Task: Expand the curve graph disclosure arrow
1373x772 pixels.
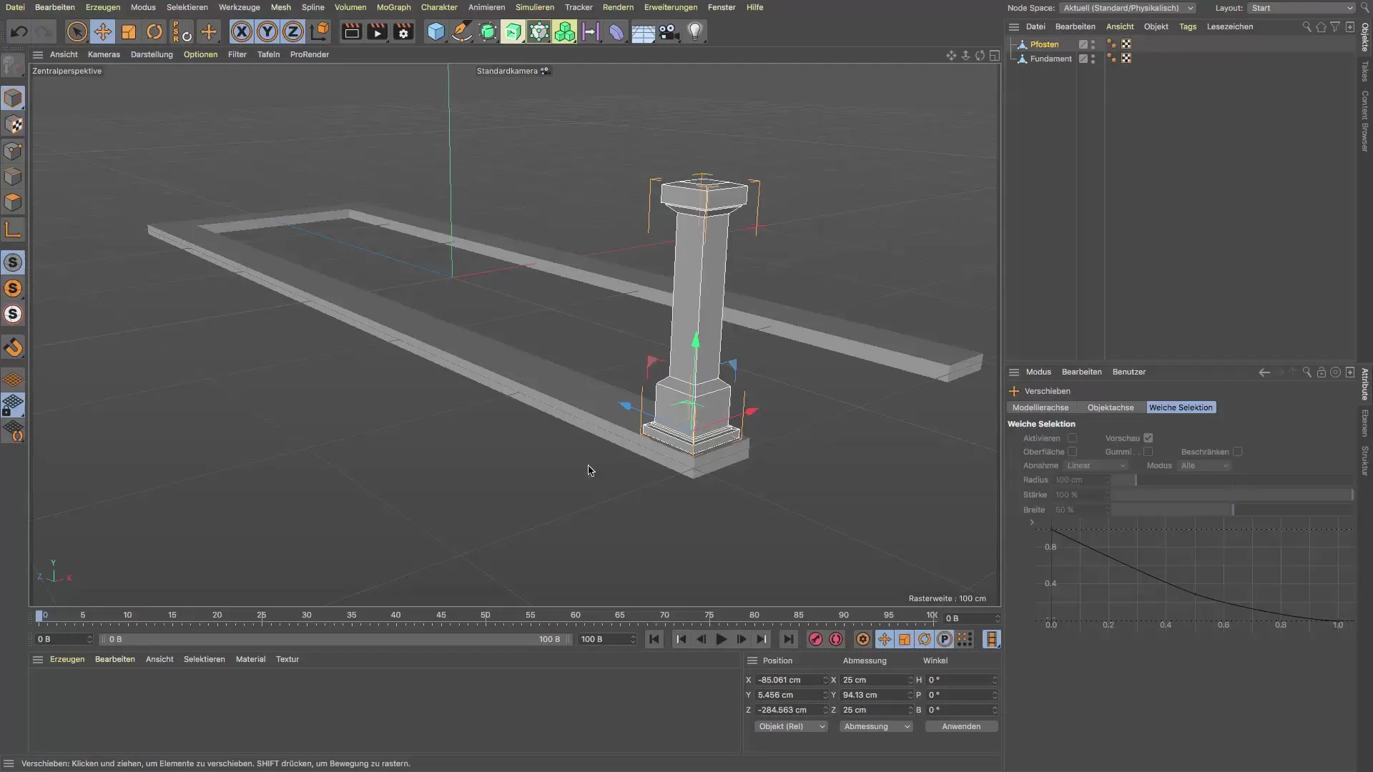Action: click(x=1032, y=523)
